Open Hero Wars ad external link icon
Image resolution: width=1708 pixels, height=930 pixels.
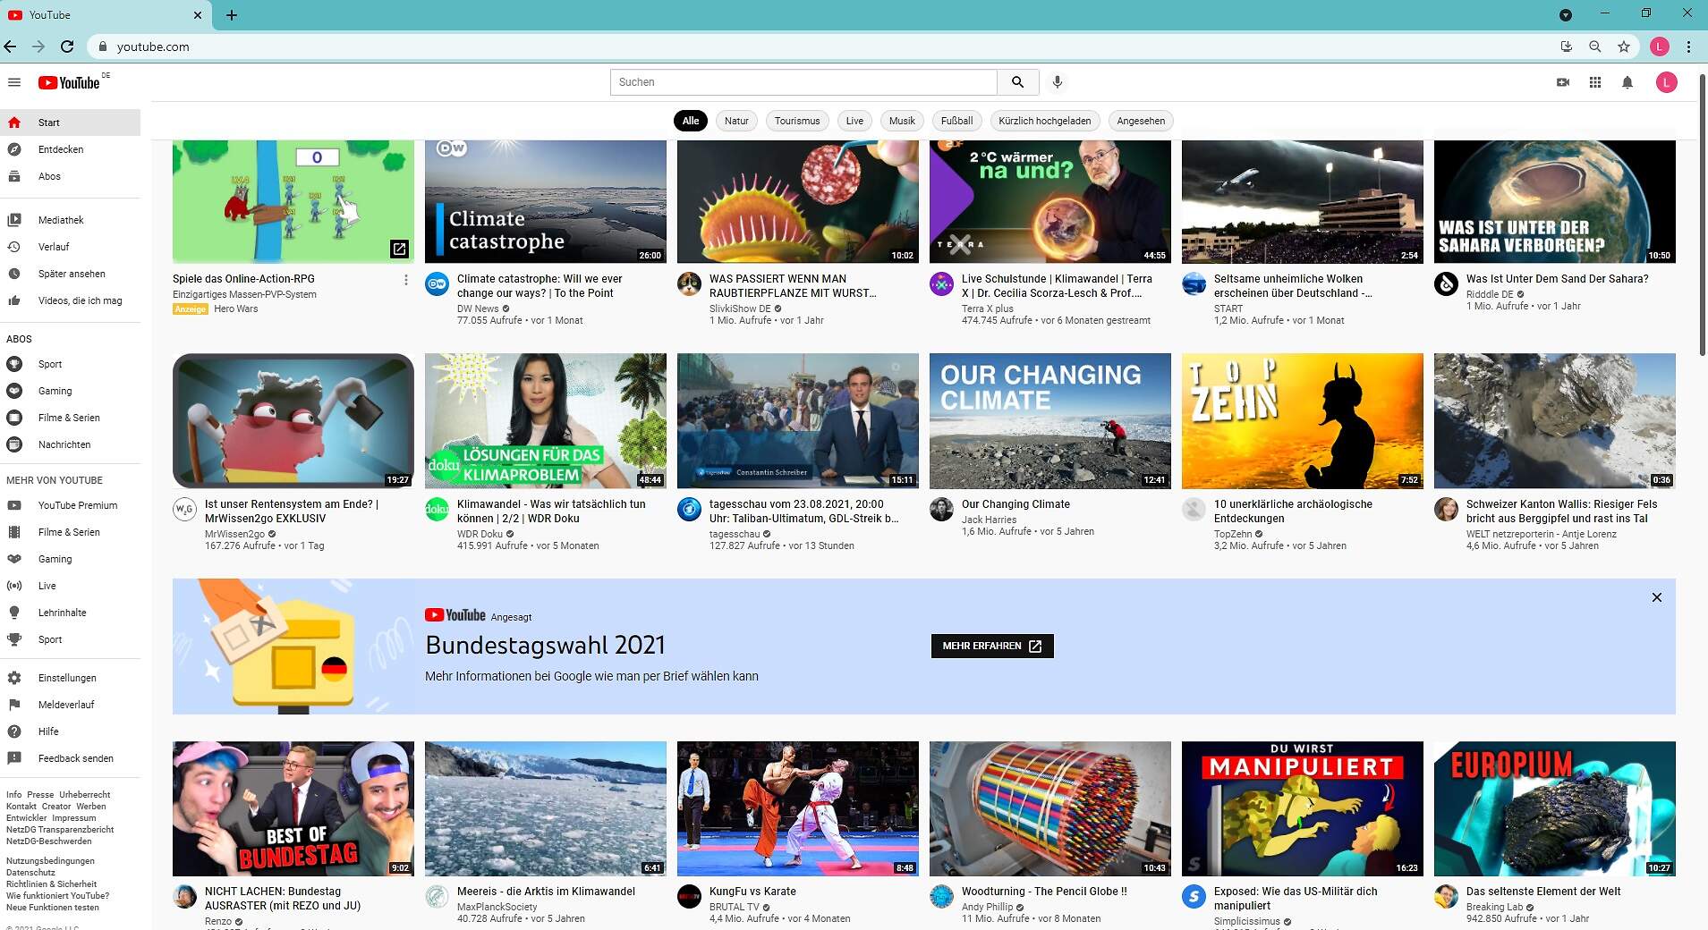(399, 249)
